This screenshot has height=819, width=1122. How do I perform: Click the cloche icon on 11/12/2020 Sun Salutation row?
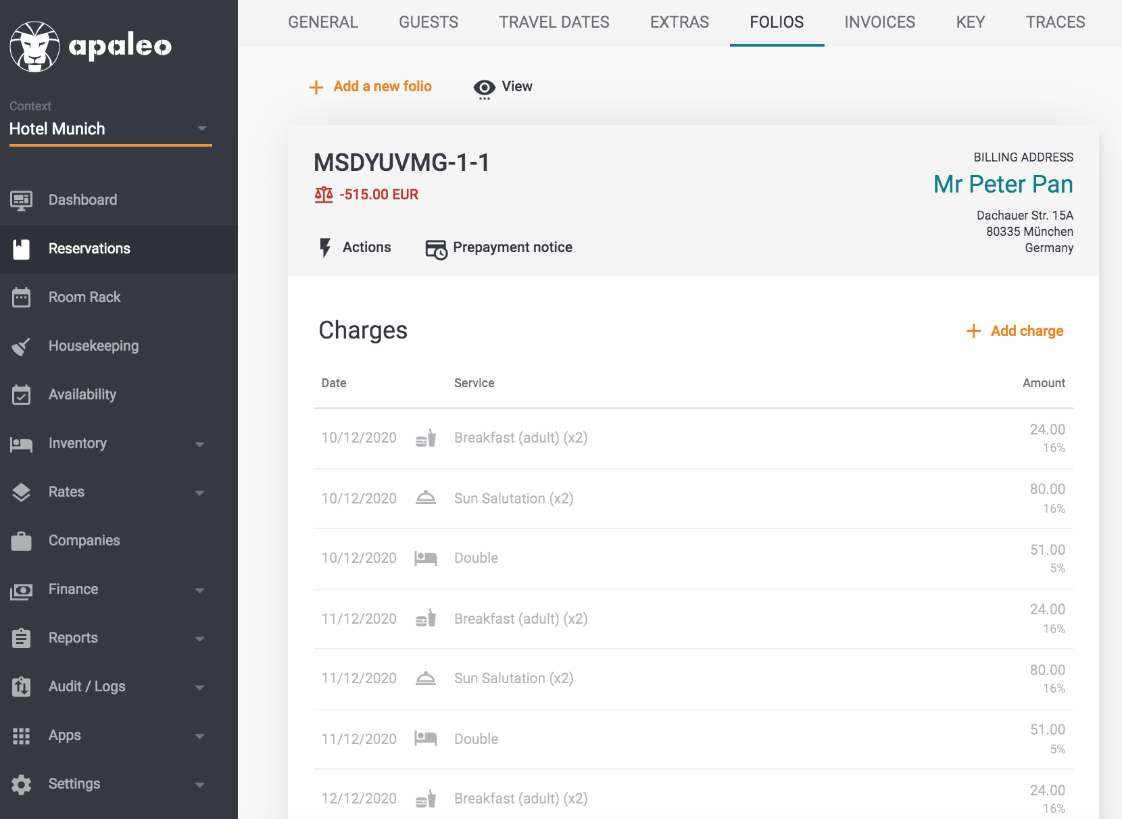[426, 678]
